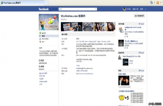Open the Zinio page link

click(x=131, y=61)
